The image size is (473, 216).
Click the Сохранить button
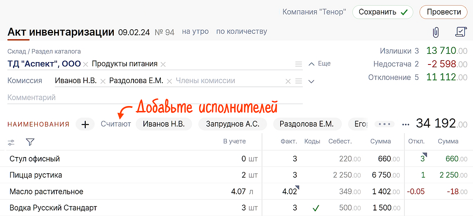tap(383, 12)
